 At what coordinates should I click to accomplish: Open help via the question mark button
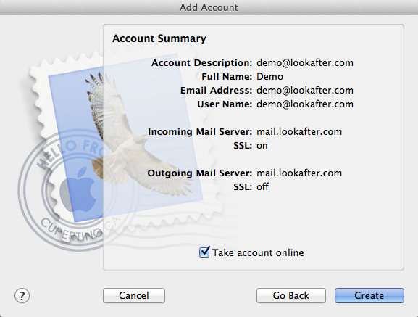pyautogui.click(x=22, y=296)
